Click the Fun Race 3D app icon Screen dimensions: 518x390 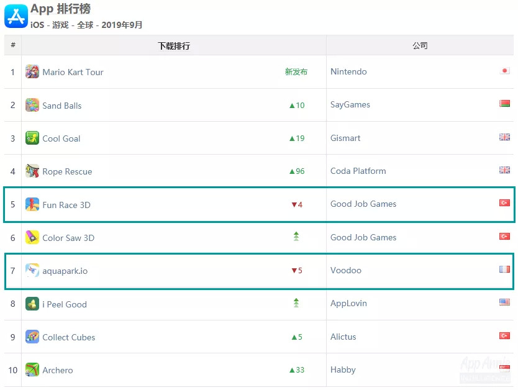point(32,205)
